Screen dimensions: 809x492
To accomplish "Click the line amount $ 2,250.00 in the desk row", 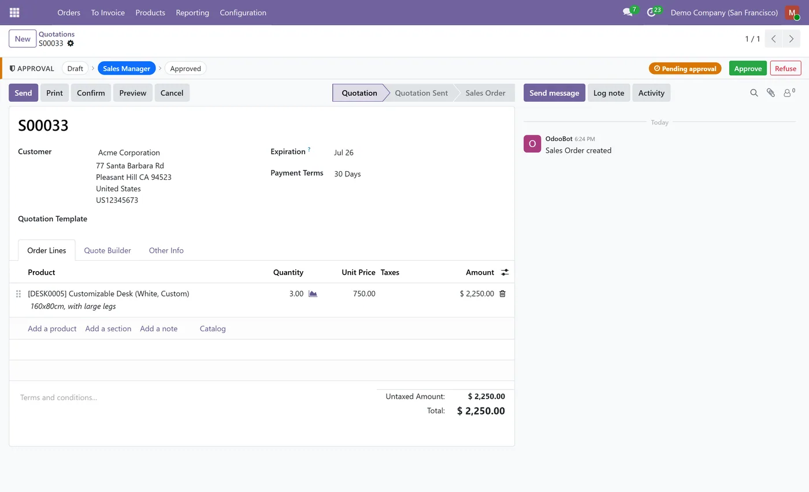I will [x=477, y=294].
